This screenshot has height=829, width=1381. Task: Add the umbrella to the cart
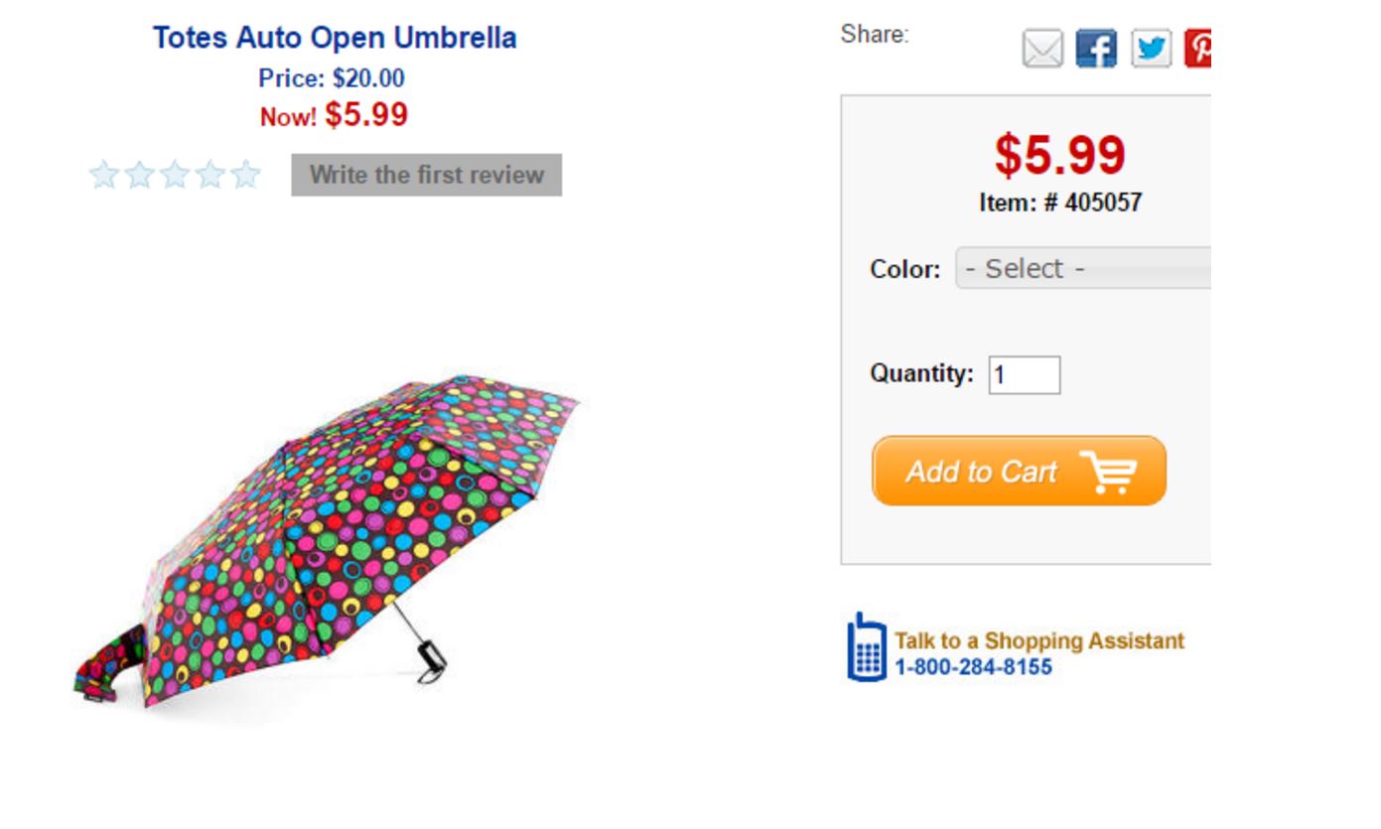(1019, 472)
